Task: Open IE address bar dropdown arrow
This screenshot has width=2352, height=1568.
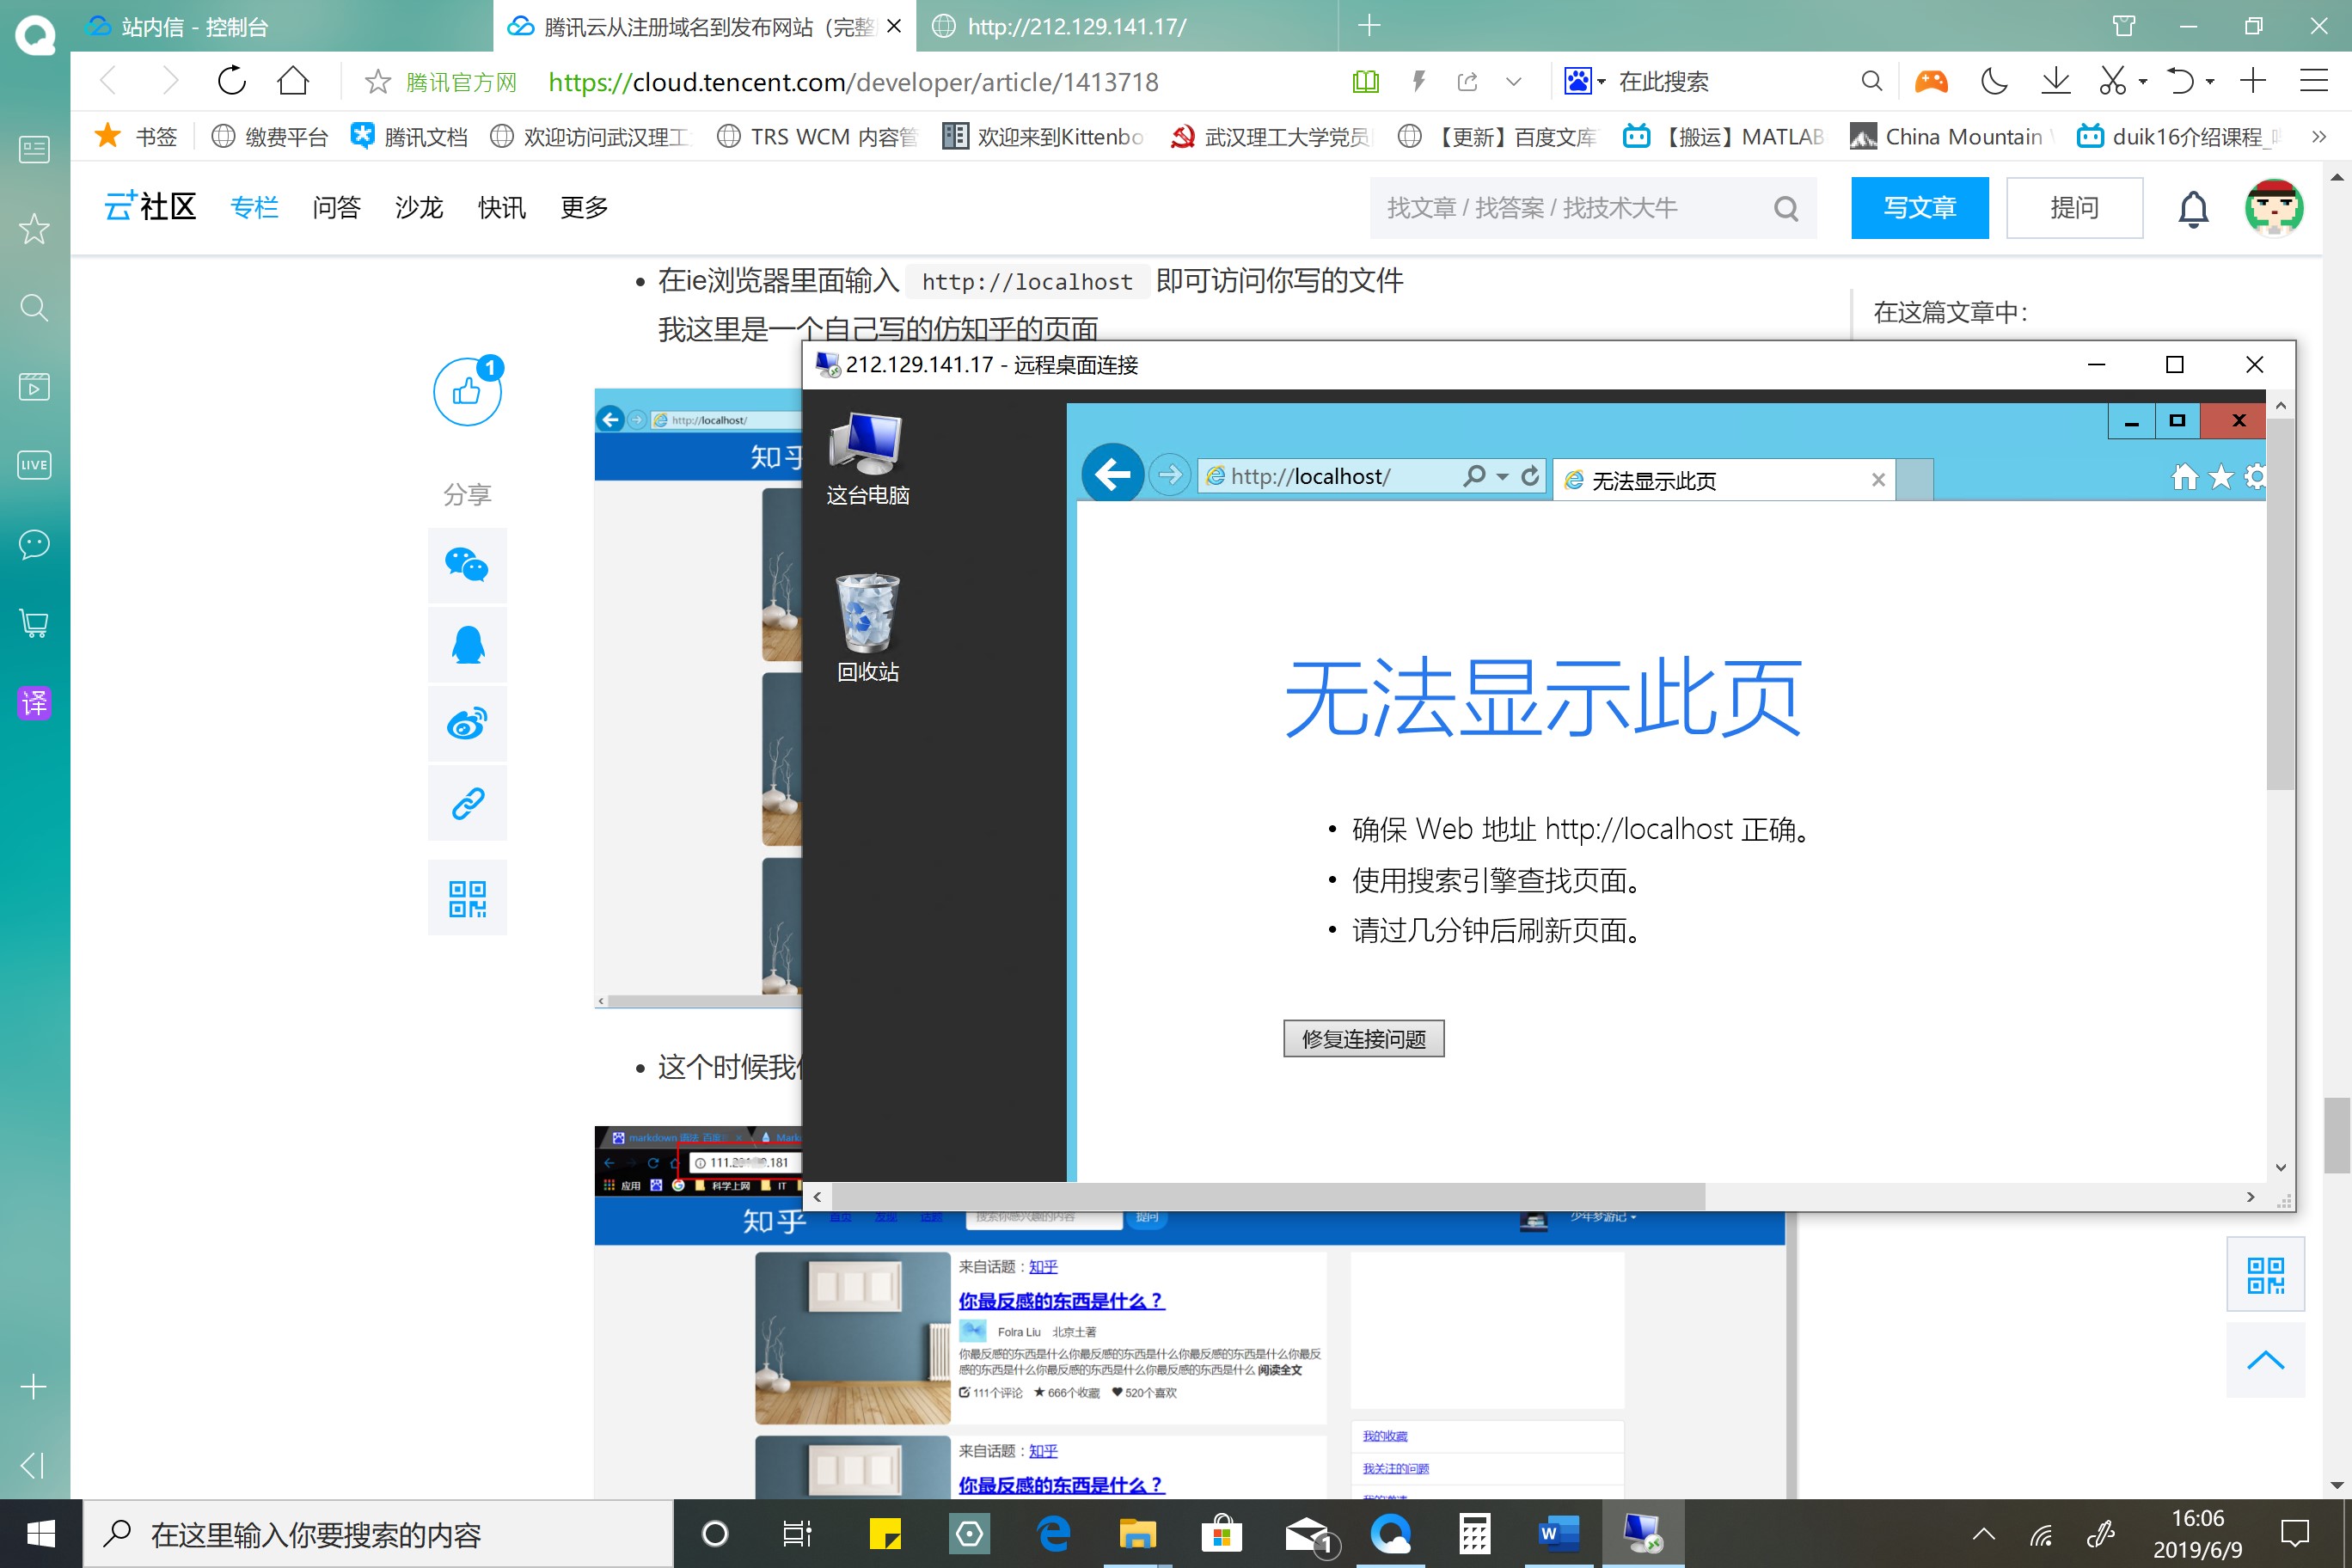Action: [1502, 477]
